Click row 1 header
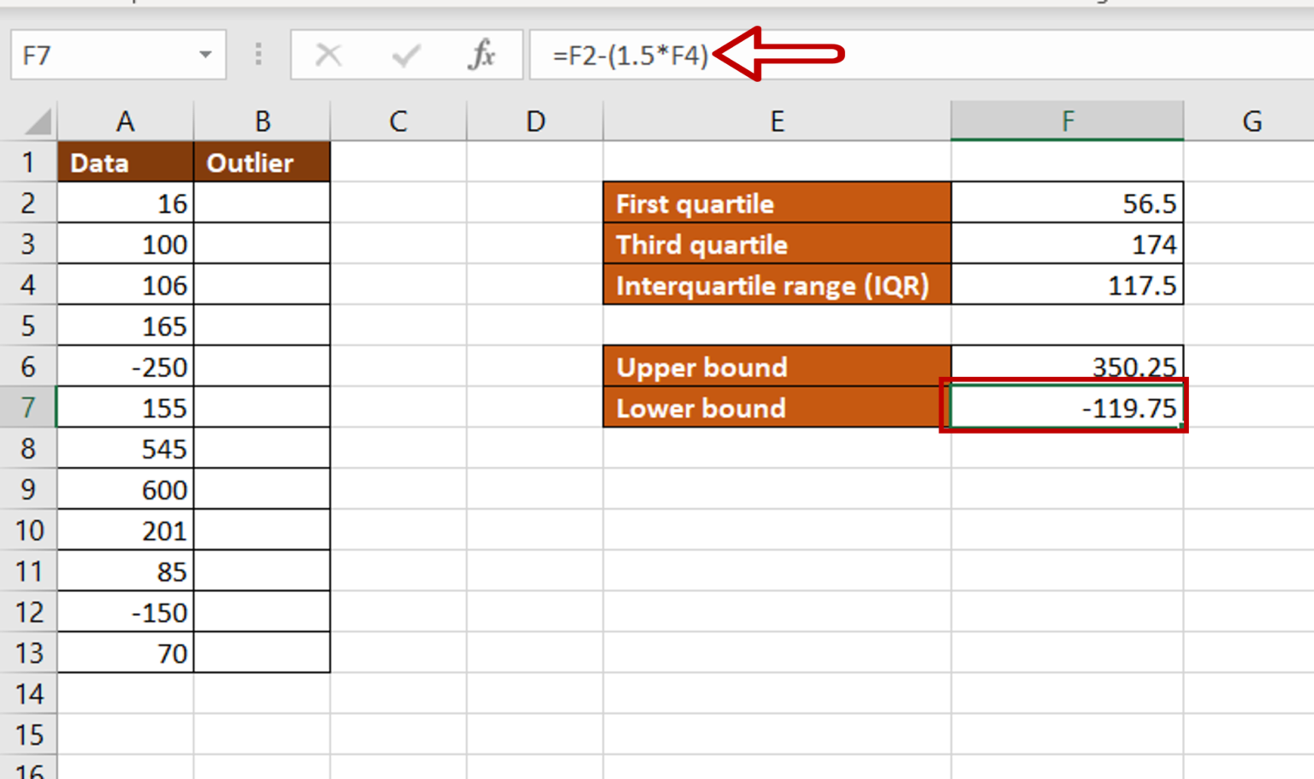Screen dimensions: 1314x779 pos(28,162)
